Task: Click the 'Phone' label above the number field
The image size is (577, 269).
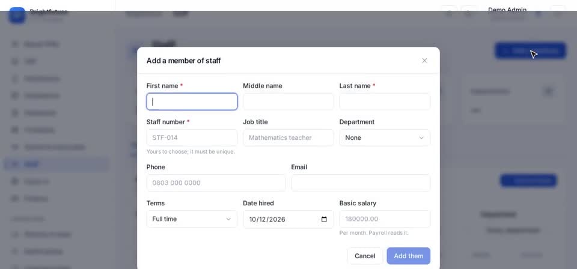Action: pos(156,167)
